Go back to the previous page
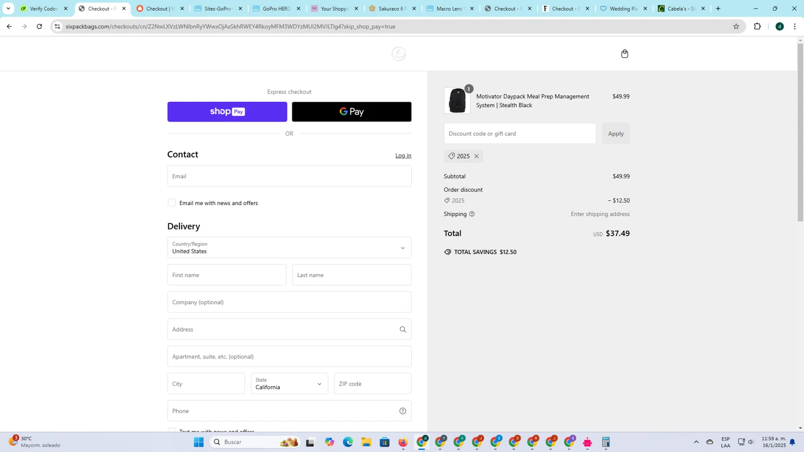This screenshot has width=804, height=452. [9, 26]
